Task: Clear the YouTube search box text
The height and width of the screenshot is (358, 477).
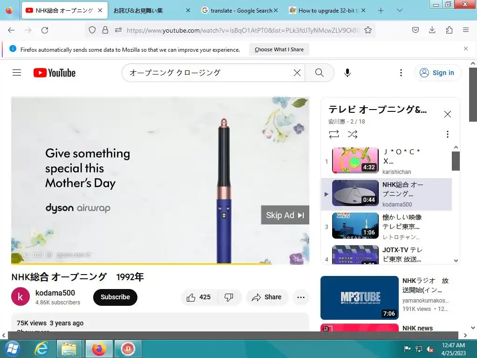Action: tap(297, 72)
